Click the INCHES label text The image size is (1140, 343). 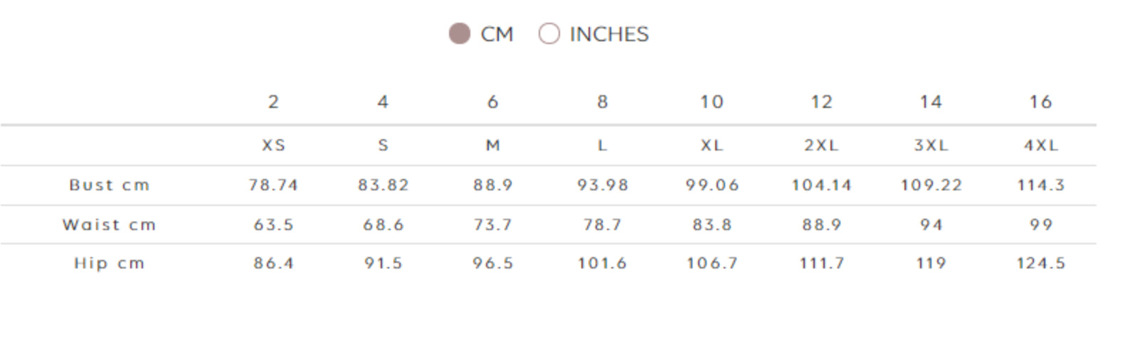pos(609,34)
